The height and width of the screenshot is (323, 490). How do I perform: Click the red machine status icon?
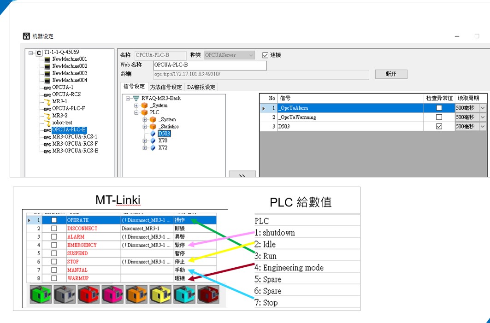[x=89, y=294]
